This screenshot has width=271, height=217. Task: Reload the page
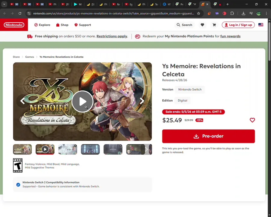[x=20, y=13]
